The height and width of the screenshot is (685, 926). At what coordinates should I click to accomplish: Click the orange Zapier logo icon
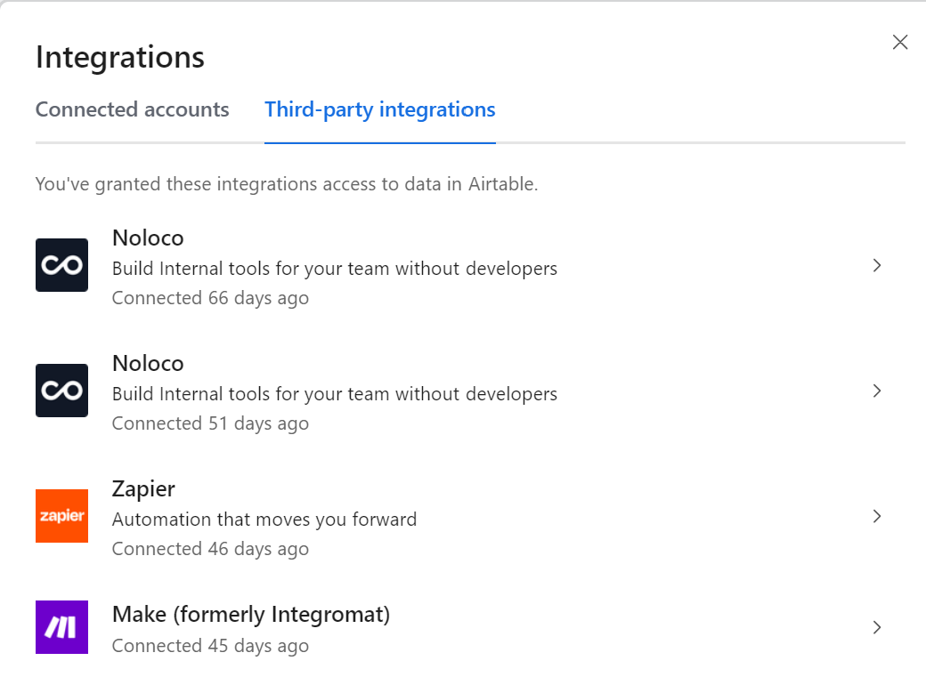[61, 516]
